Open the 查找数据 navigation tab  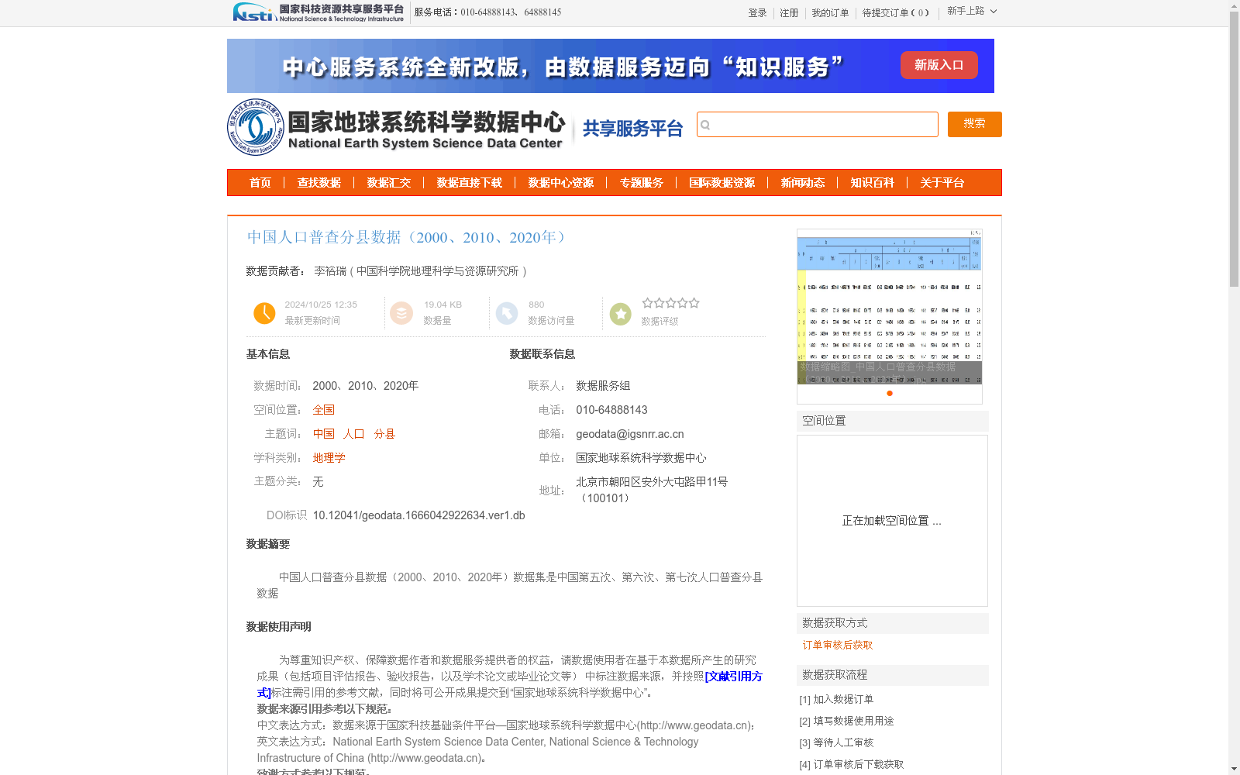319,183
